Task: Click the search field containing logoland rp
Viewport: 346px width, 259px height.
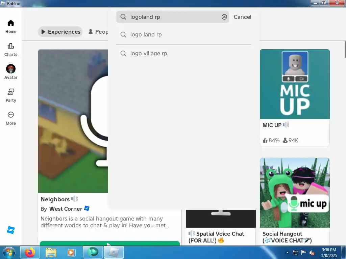Action: (x=173, y=17)
